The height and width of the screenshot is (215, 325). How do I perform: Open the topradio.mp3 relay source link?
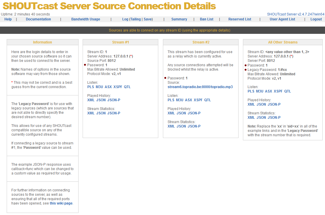200,87
